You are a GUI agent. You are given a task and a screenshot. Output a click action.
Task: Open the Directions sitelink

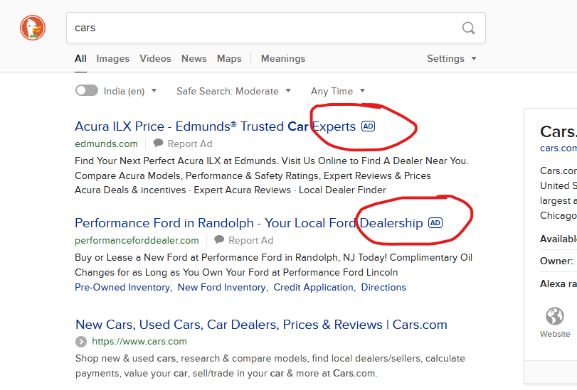coord(383,287)
